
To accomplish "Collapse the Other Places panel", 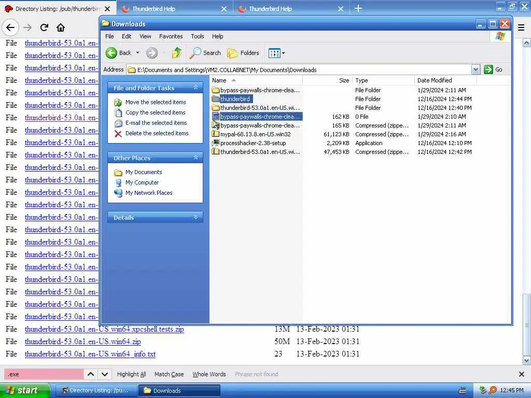I will [195, 158].
